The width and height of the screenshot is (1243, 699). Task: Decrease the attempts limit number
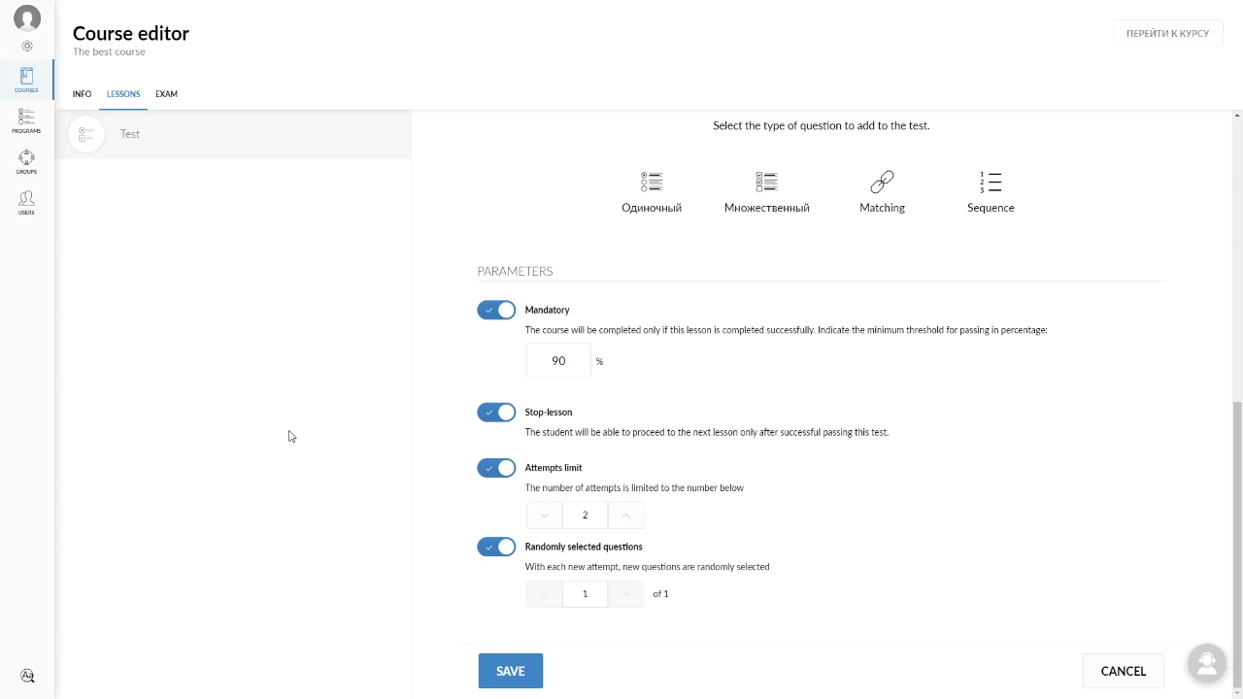tap(544, 516)
